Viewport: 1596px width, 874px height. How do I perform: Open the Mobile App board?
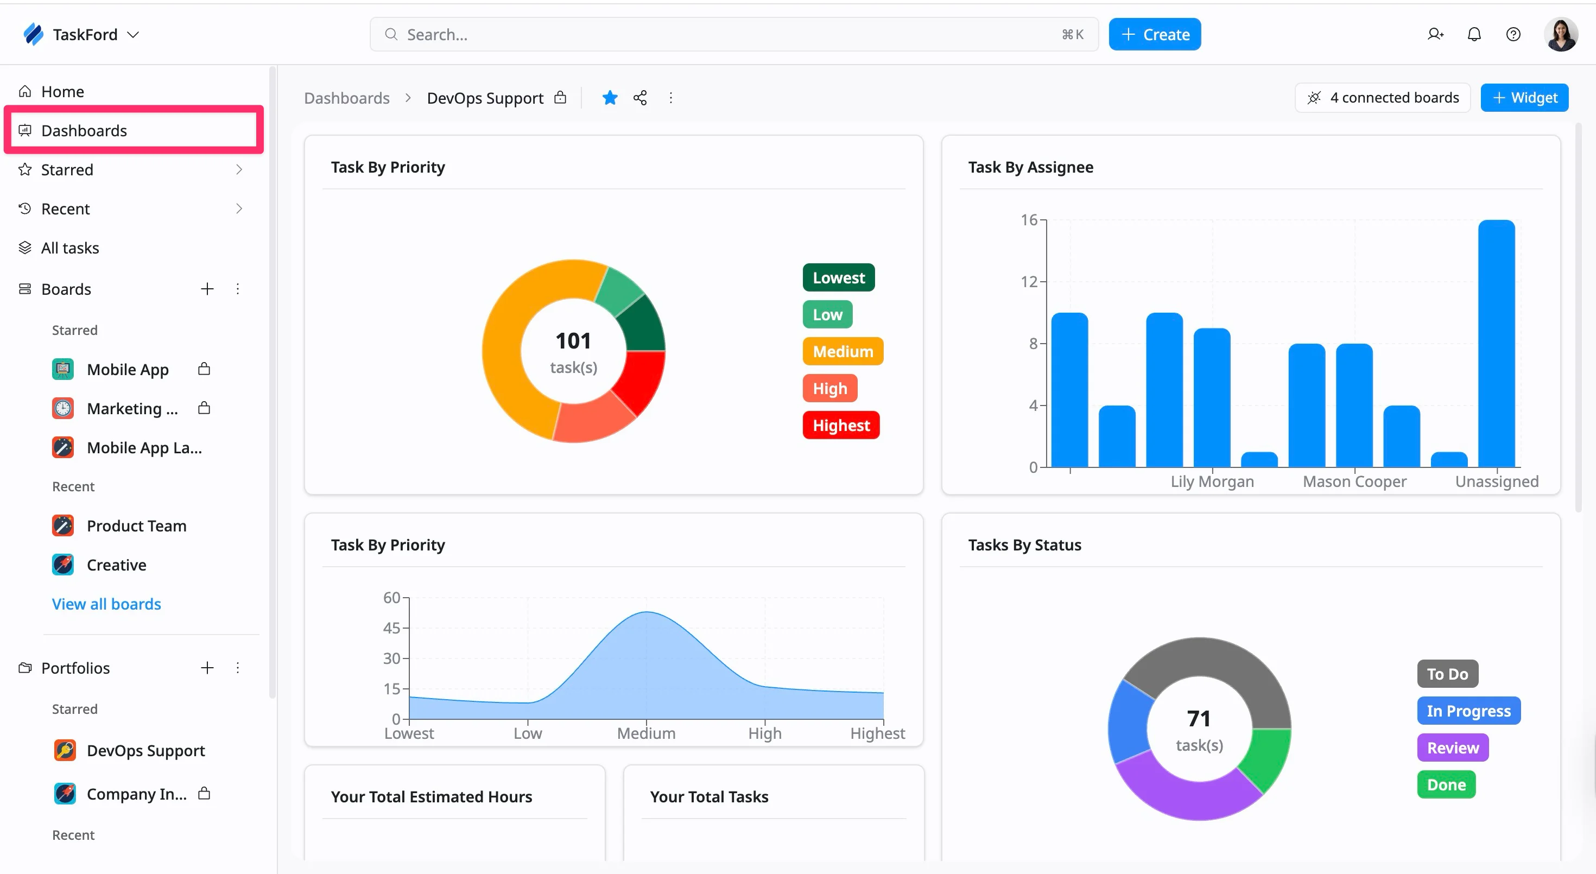coord(128,370)
